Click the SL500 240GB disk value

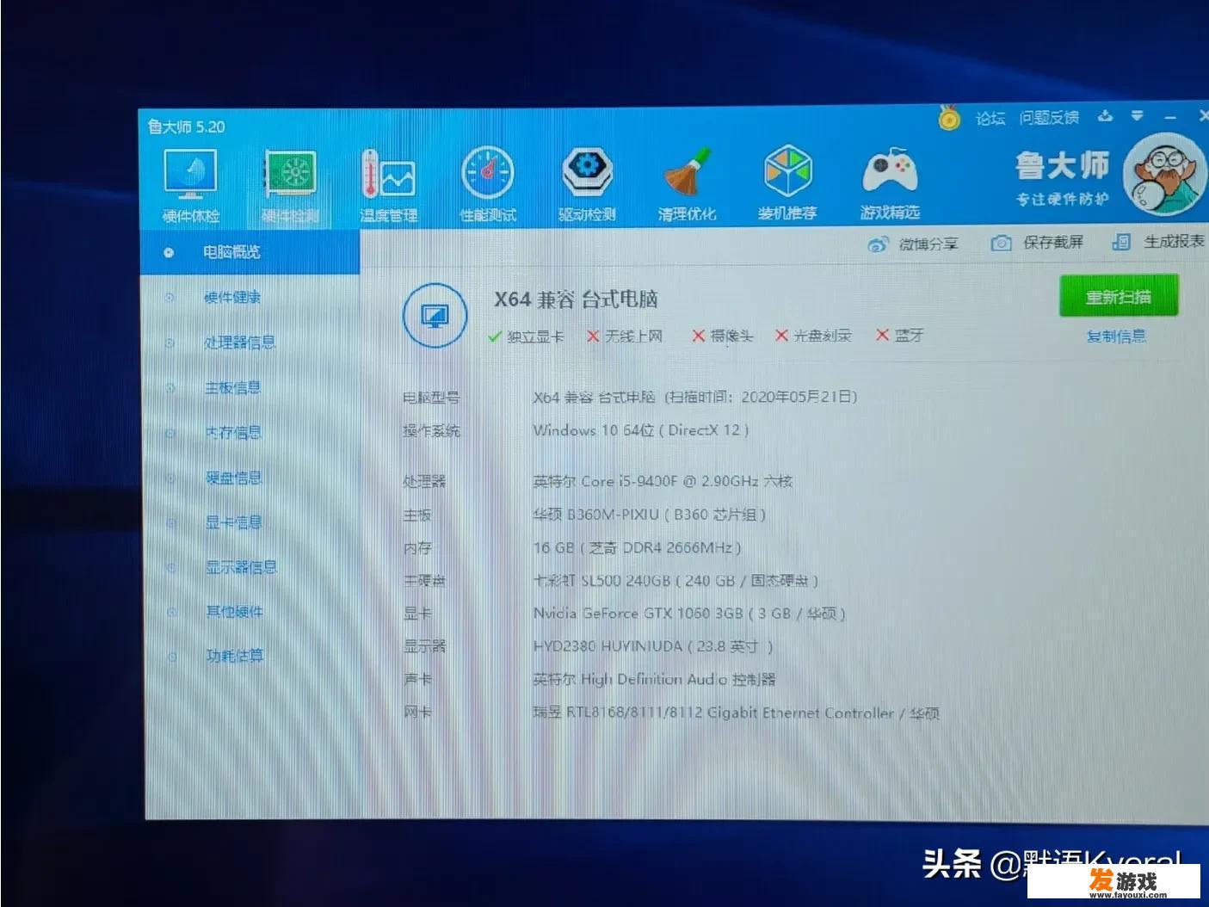pos(675,581)
